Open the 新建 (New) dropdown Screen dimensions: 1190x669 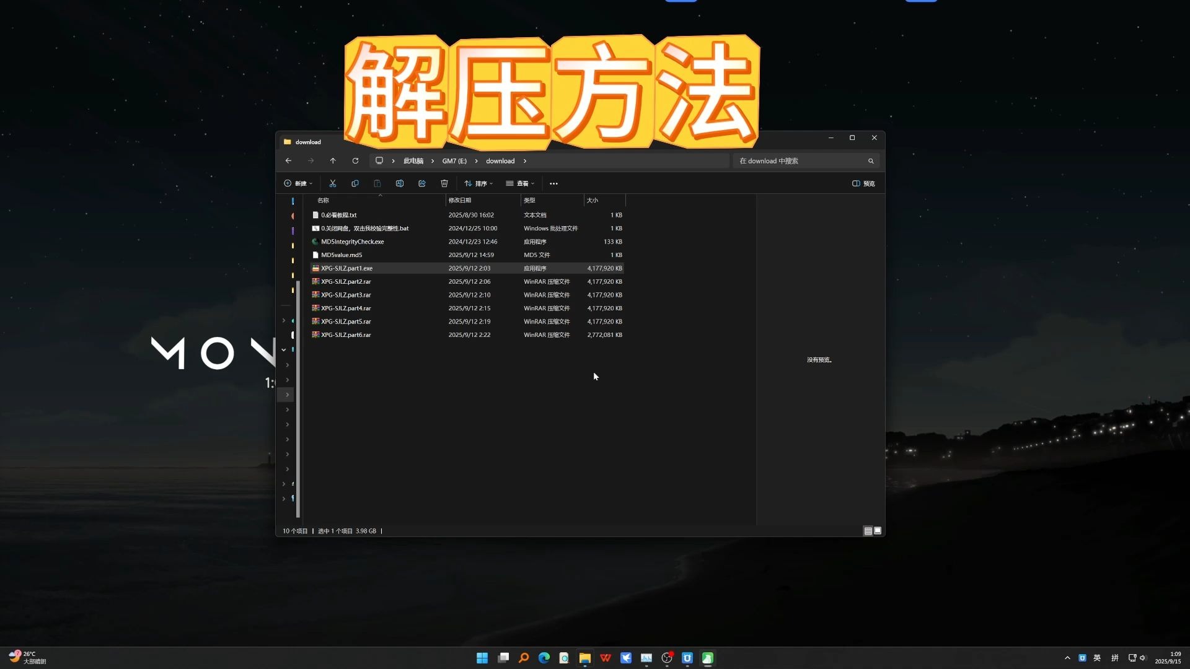tap(298, 183)
